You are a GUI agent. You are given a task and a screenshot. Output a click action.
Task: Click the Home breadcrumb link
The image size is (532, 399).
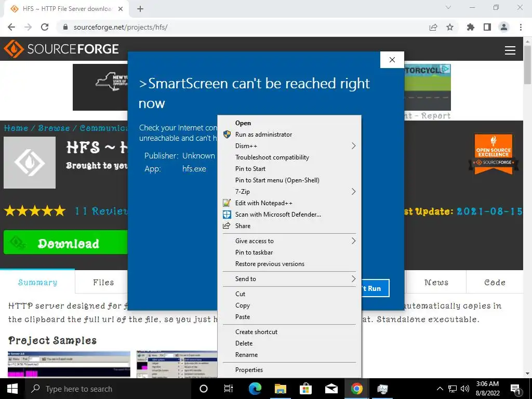coord(16,128)
